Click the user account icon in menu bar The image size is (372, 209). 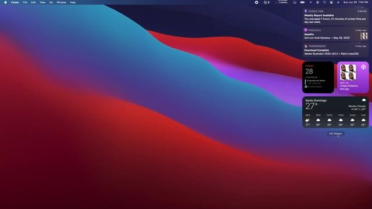(x=317, y=2)
